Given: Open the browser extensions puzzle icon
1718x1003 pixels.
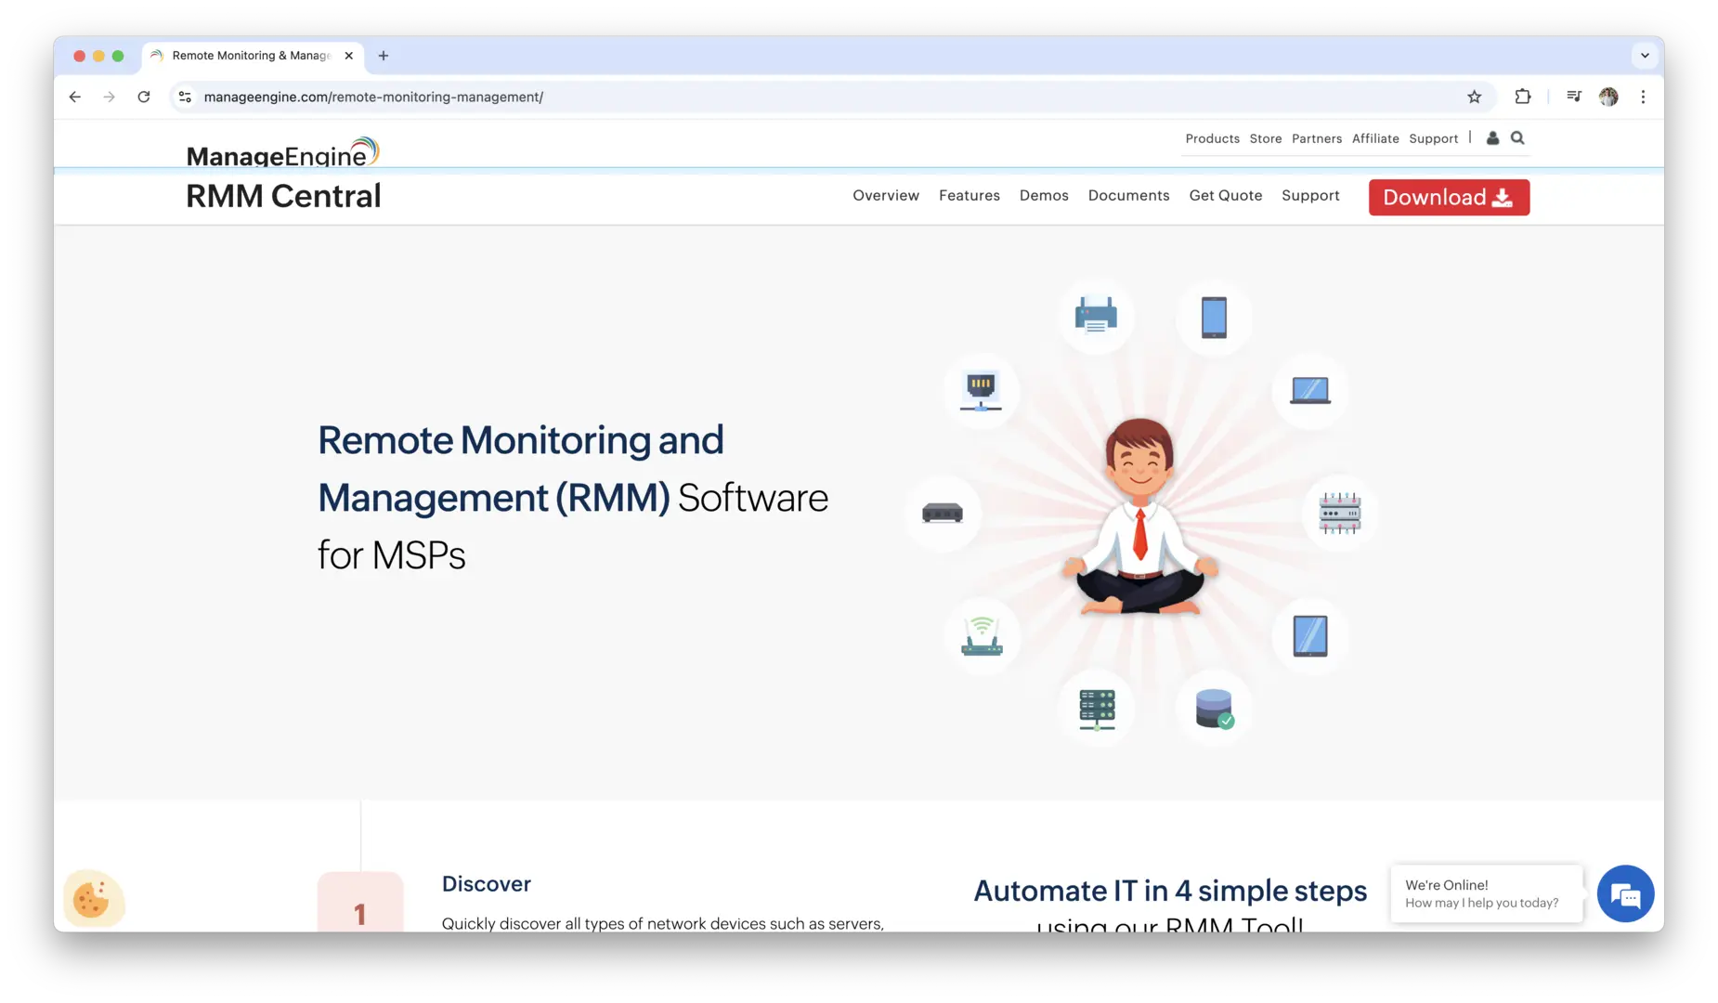Looking at the screenshot, I should pyautogui.click(x=1523, y=97).
